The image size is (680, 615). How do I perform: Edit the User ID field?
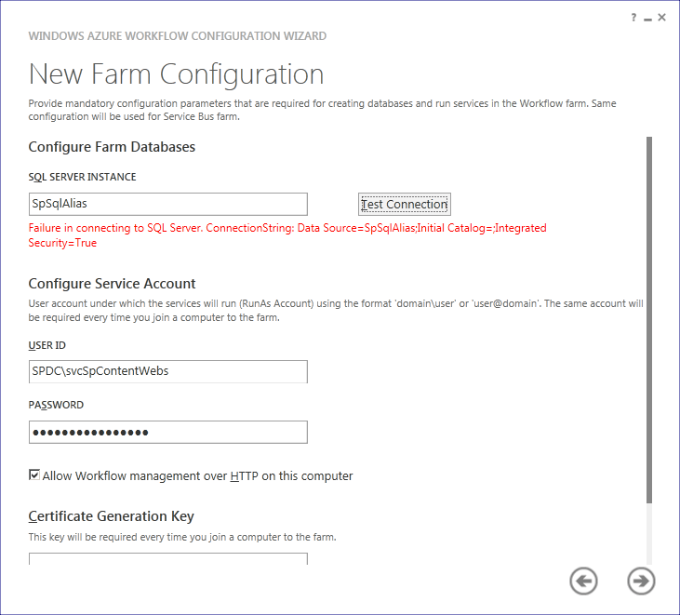click(x=168, y=371)
